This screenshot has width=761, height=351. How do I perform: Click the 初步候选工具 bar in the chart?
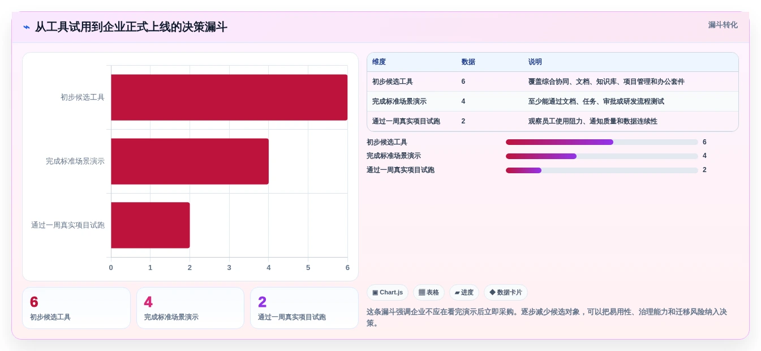point(229,97)
